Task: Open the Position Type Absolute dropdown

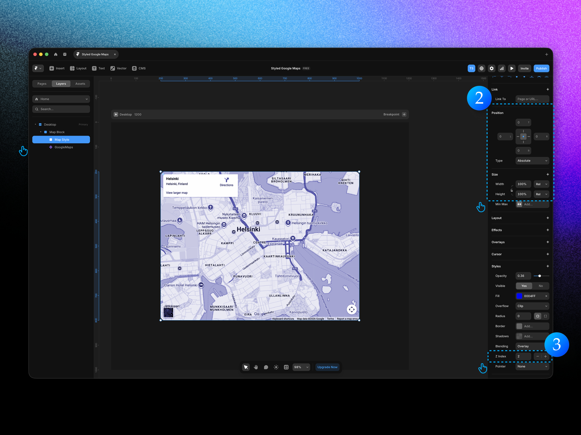Action: (532, 160)
